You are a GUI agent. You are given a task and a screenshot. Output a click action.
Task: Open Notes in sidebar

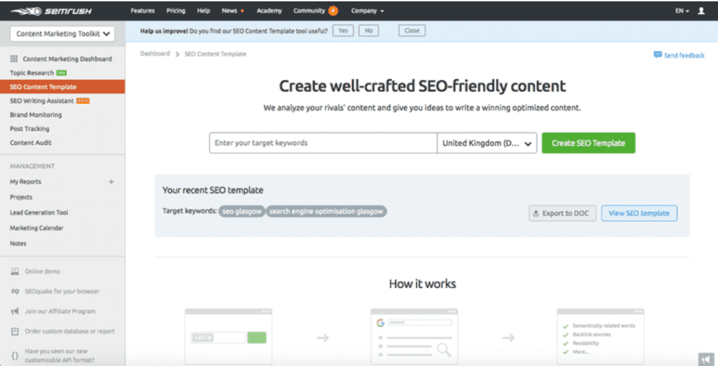pos(18,244)
